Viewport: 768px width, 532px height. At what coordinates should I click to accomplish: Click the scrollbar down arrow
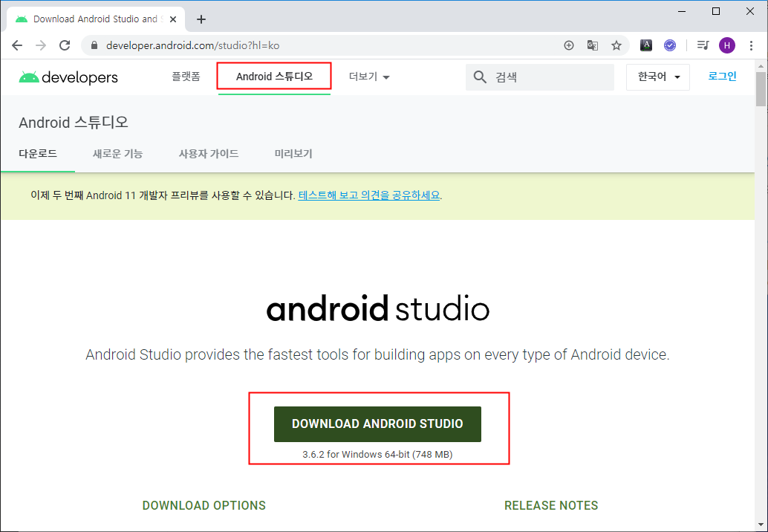point(761,525)
